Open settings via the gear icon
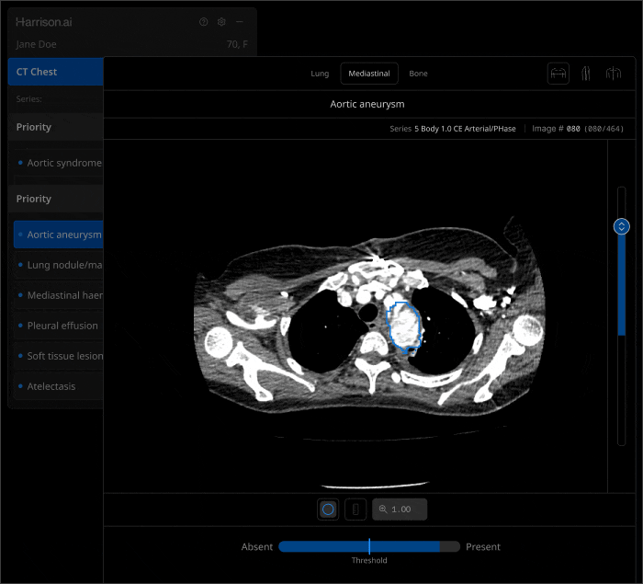643x584 pixels. point(221,22)
